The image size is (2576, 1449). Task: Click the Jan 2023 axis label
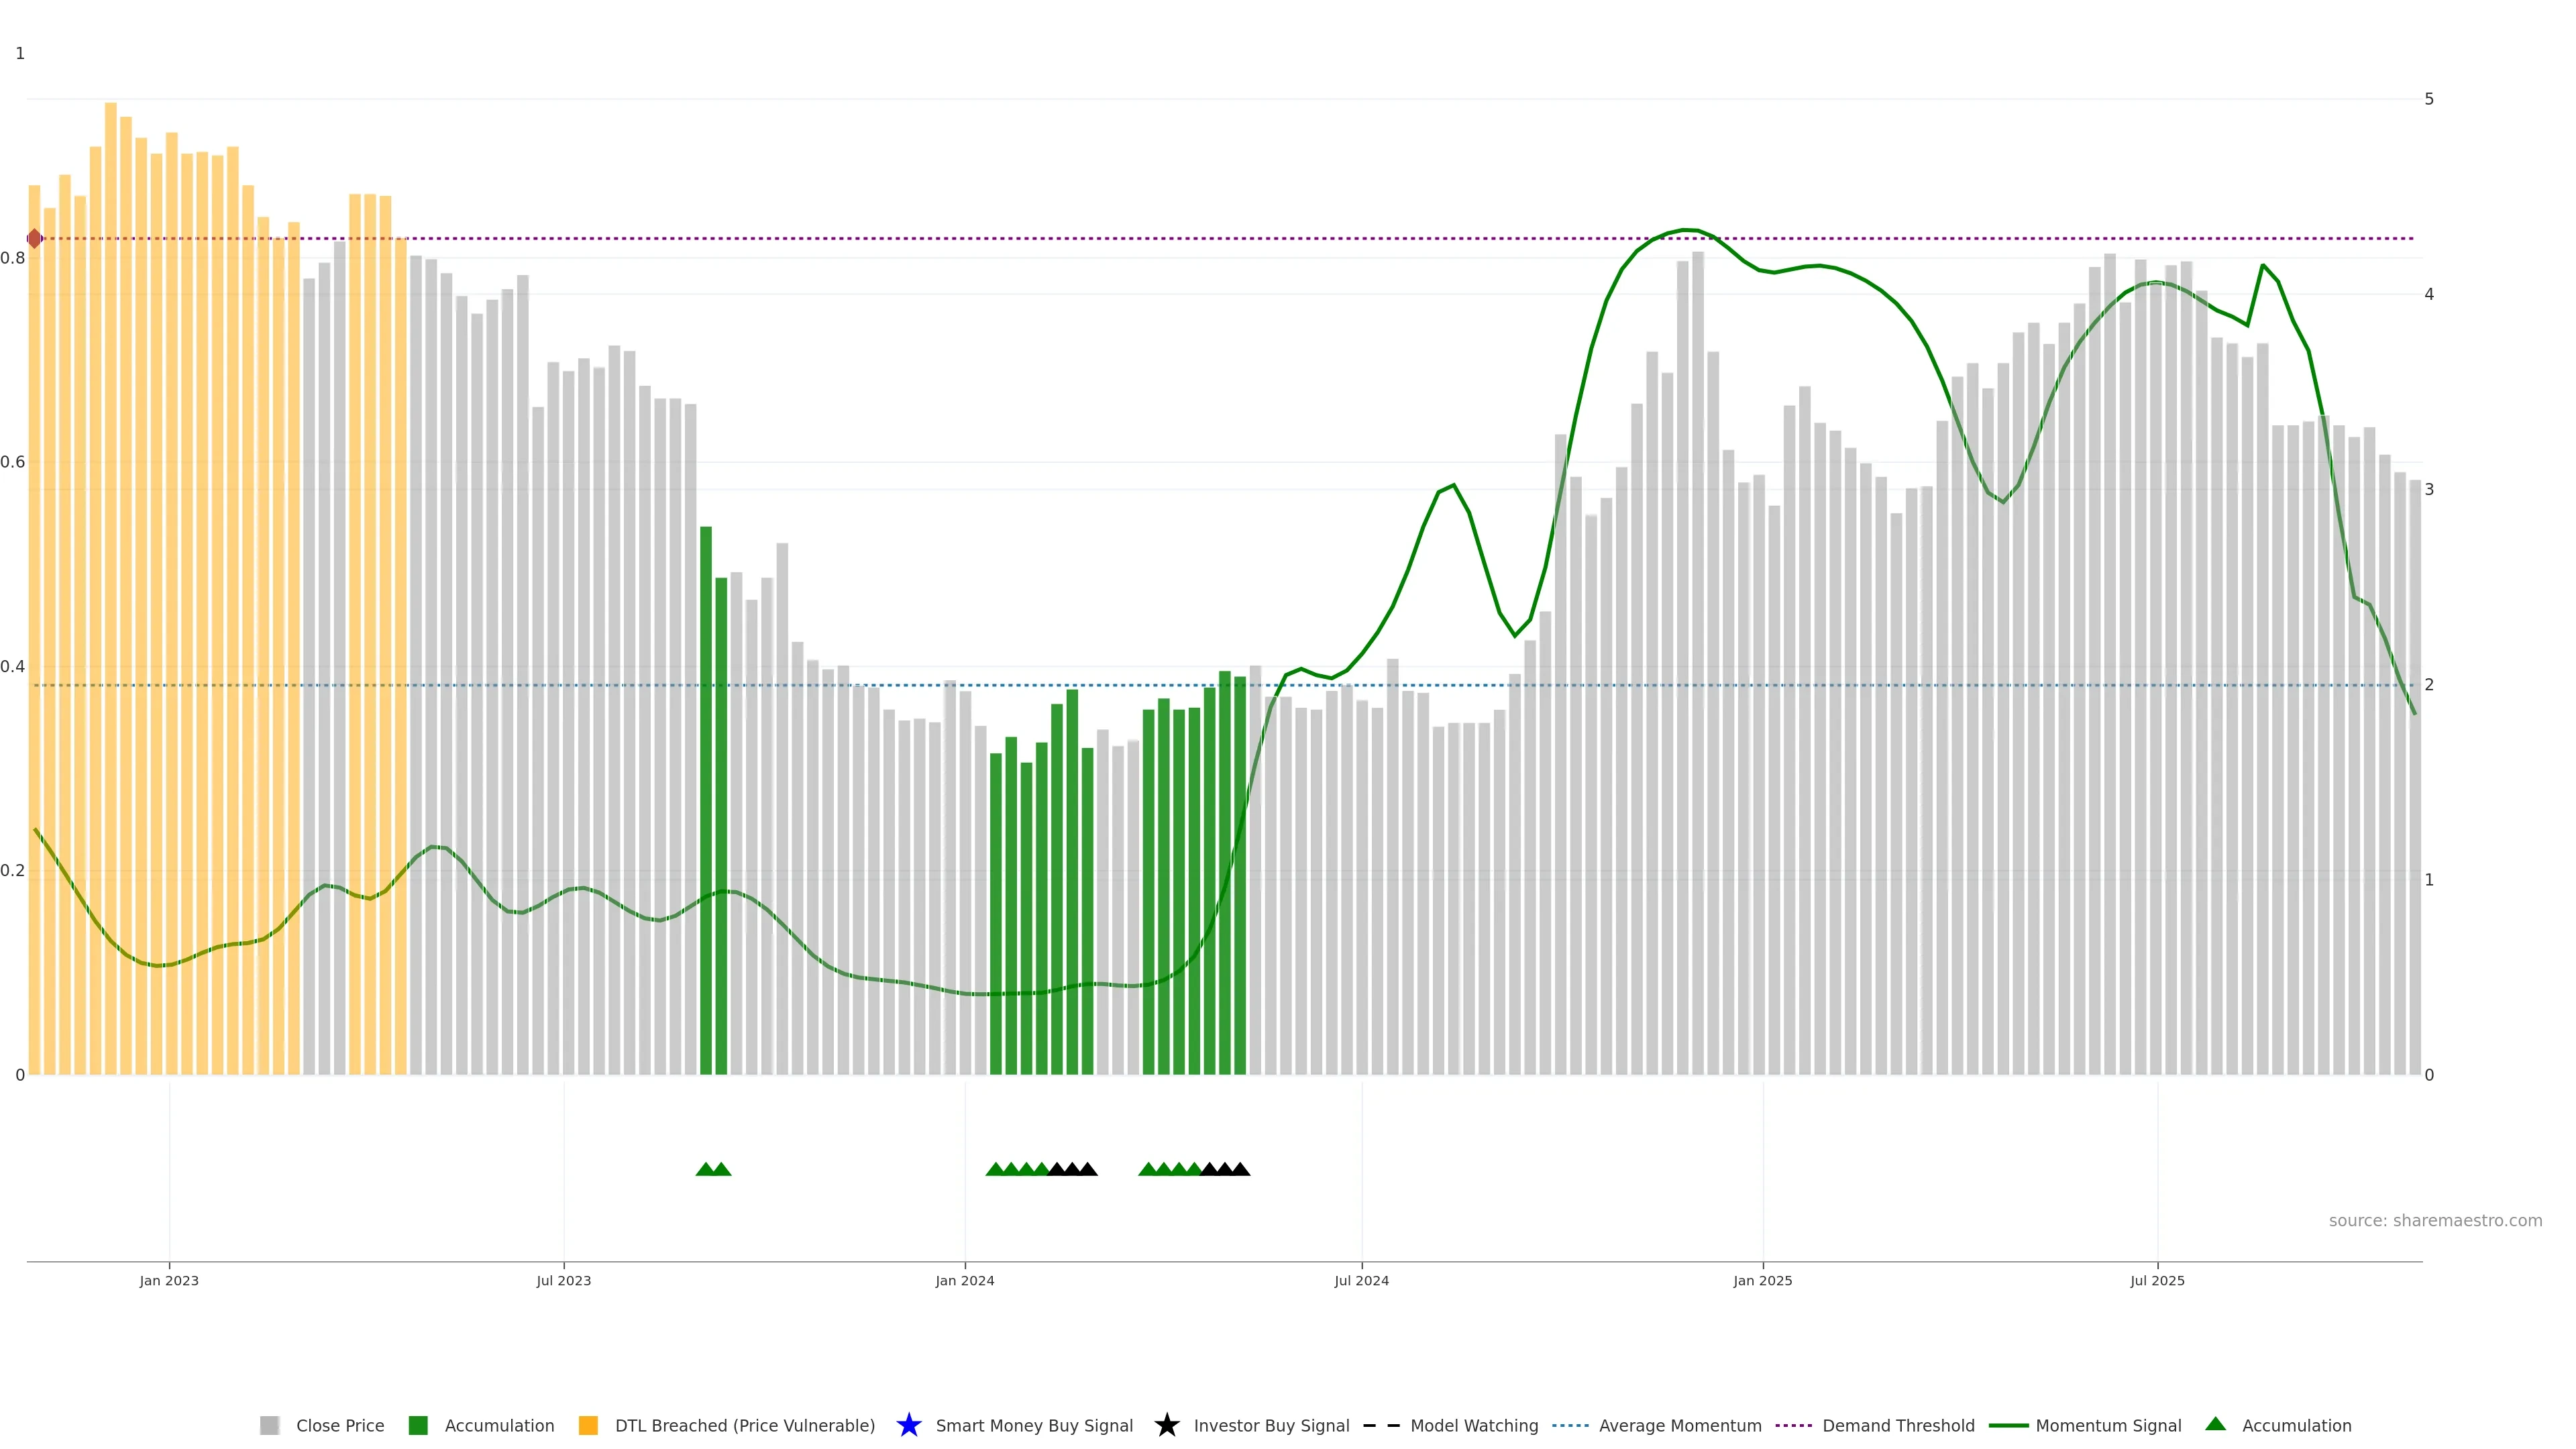click(x=169, y=1281)
